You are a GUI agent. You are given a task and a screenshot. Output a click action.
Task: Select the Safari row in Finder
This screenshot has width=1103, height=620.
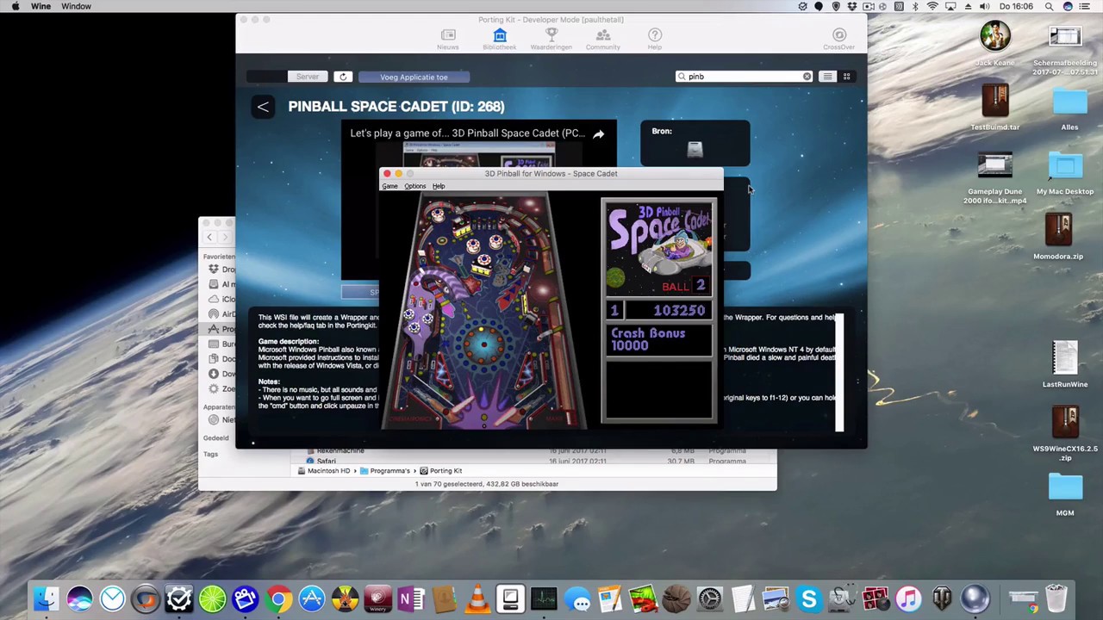533,461
